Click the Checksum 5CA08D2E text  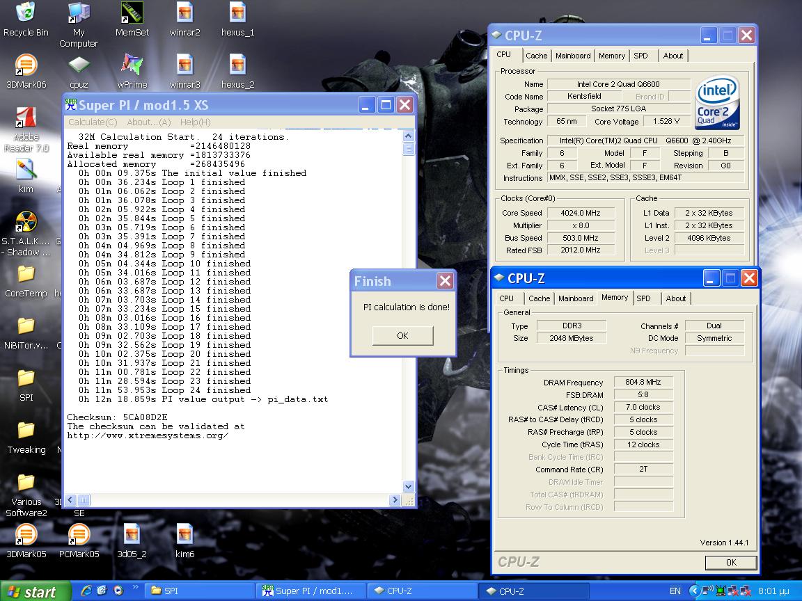(117, 417)
